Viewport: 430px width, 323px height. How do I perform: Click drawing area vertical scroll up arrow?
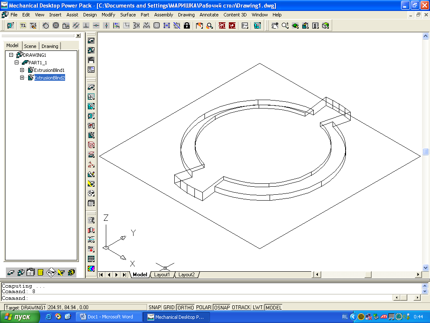[x=425, y=36]
